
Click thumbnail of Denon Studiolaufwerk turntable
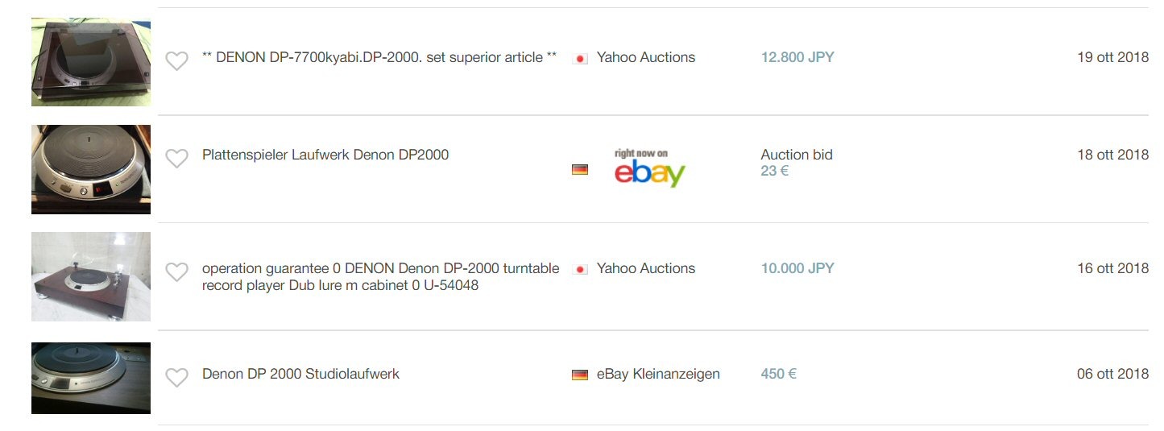tap(91, 378)
